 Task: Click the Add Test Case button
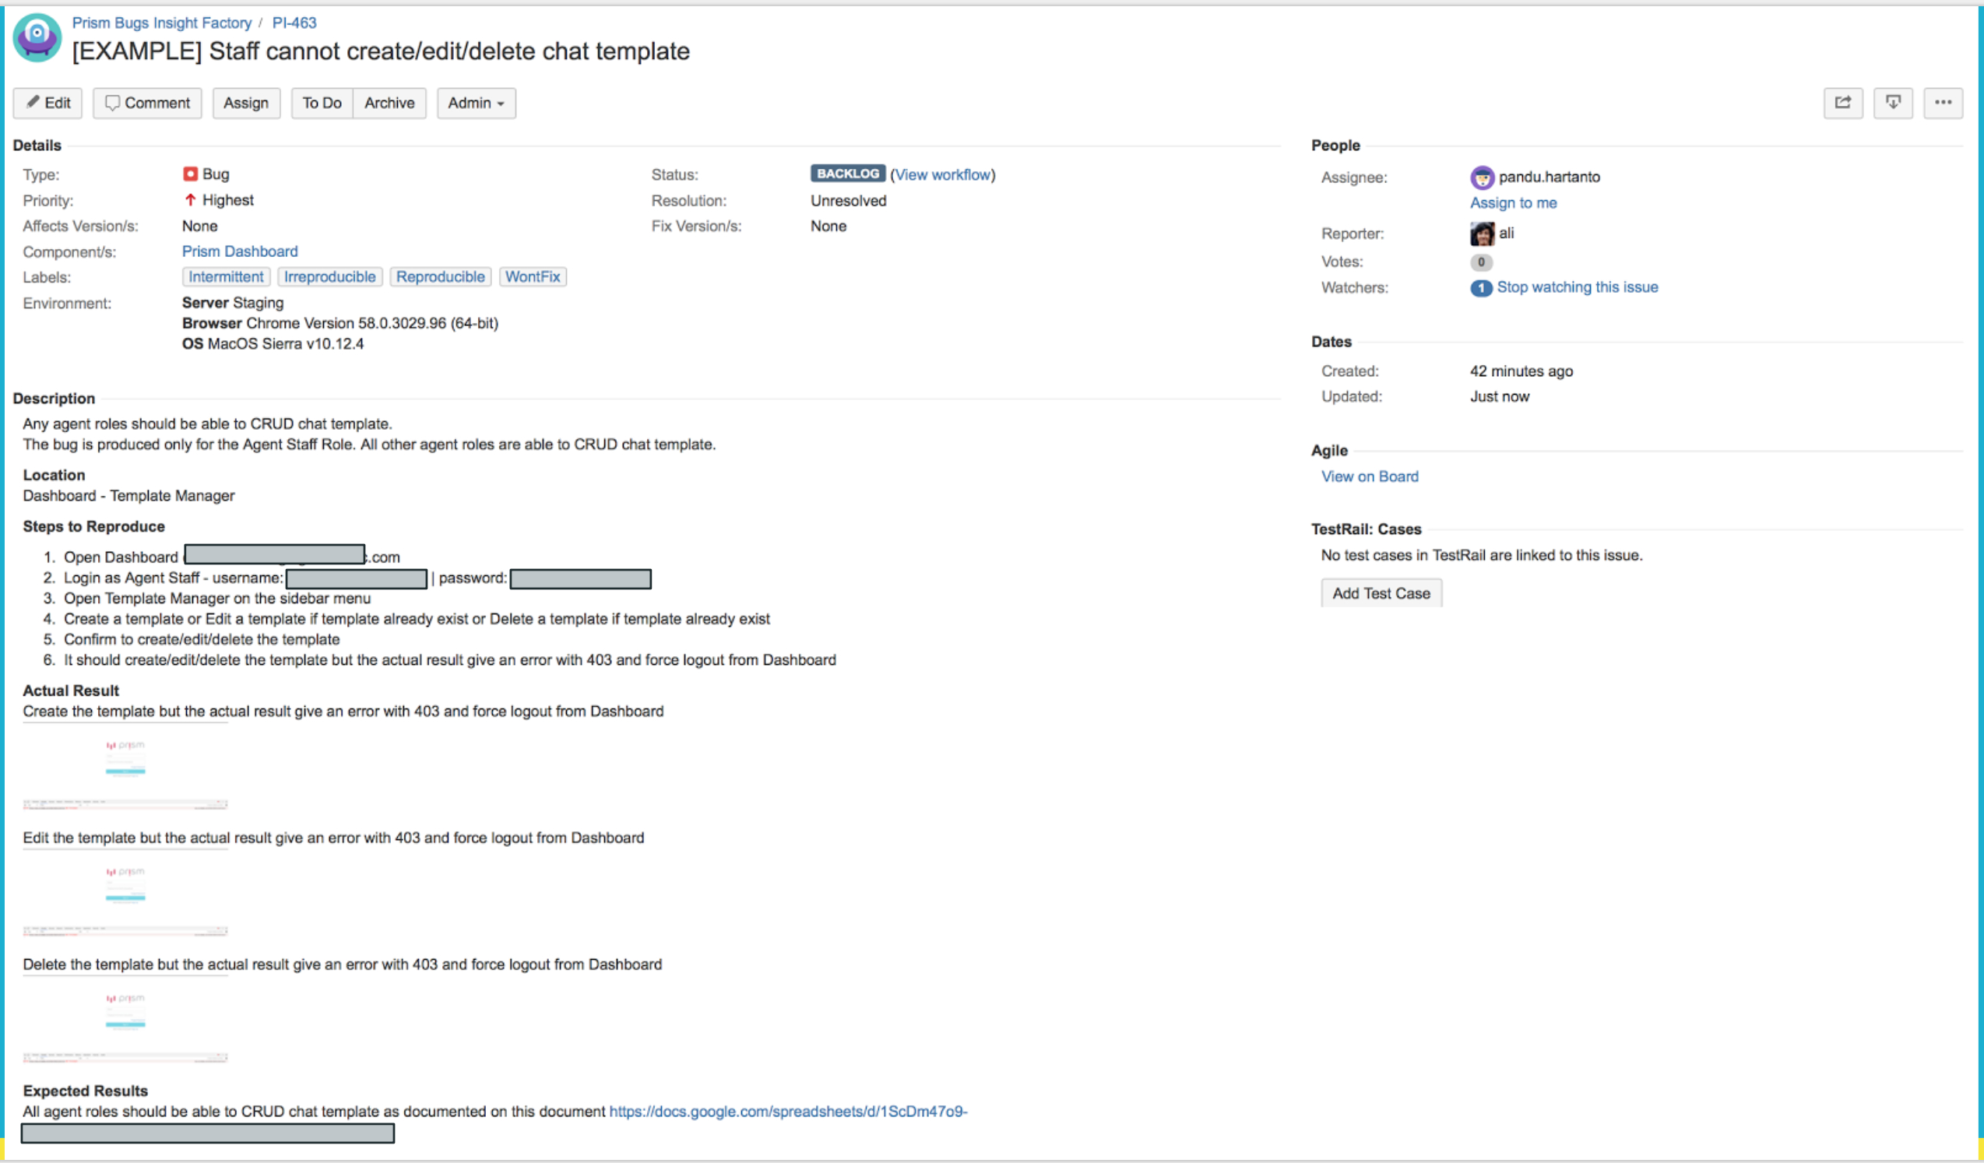click(1382, 592)
